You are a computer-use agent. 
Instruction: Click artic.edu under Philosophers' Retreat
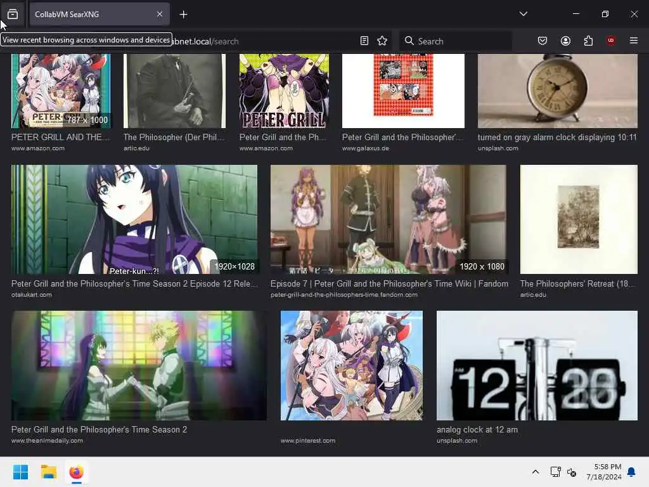point(533,294)
